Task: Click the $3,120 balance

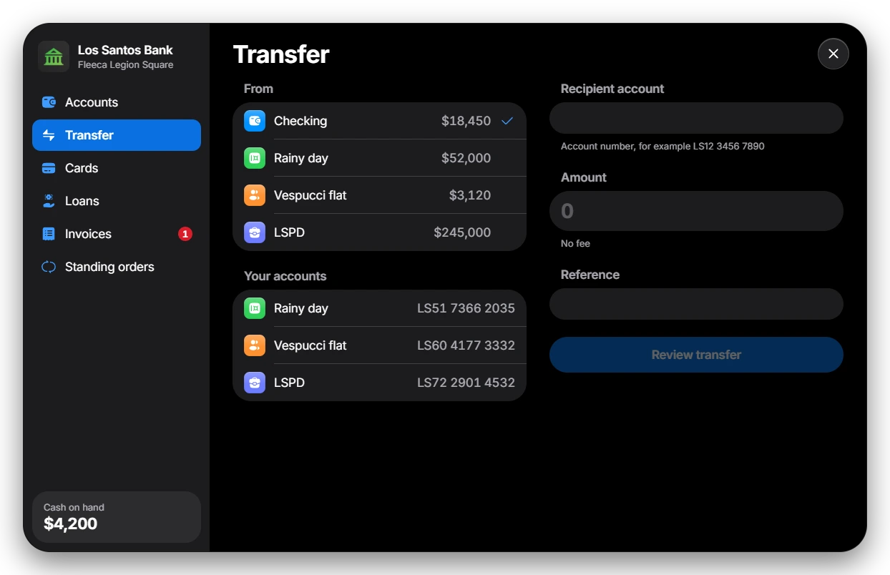Action: (x=470, y=195)
